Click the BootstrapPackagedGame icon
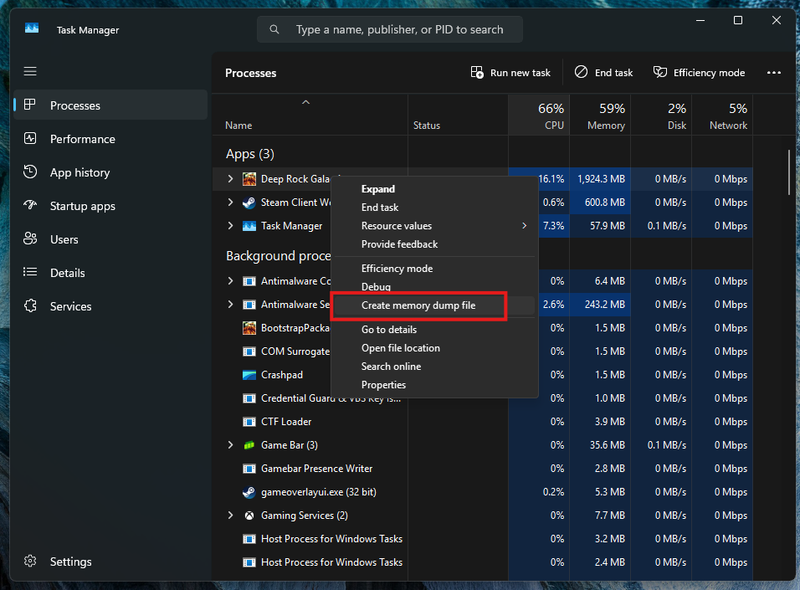 tap(249, 328)
